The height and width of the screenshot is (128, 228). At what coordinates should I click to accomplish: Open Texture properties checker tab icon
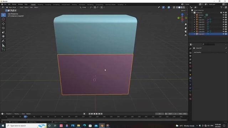[x=190, y=99]
